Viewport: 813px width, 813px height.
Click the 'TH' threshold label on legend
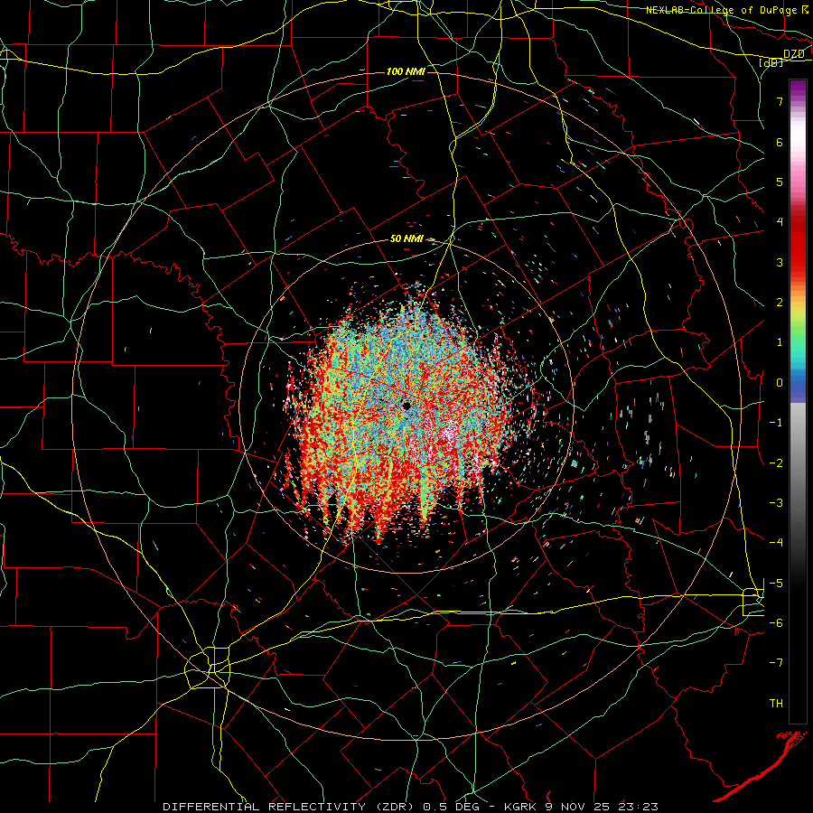[x=776, y=704]
